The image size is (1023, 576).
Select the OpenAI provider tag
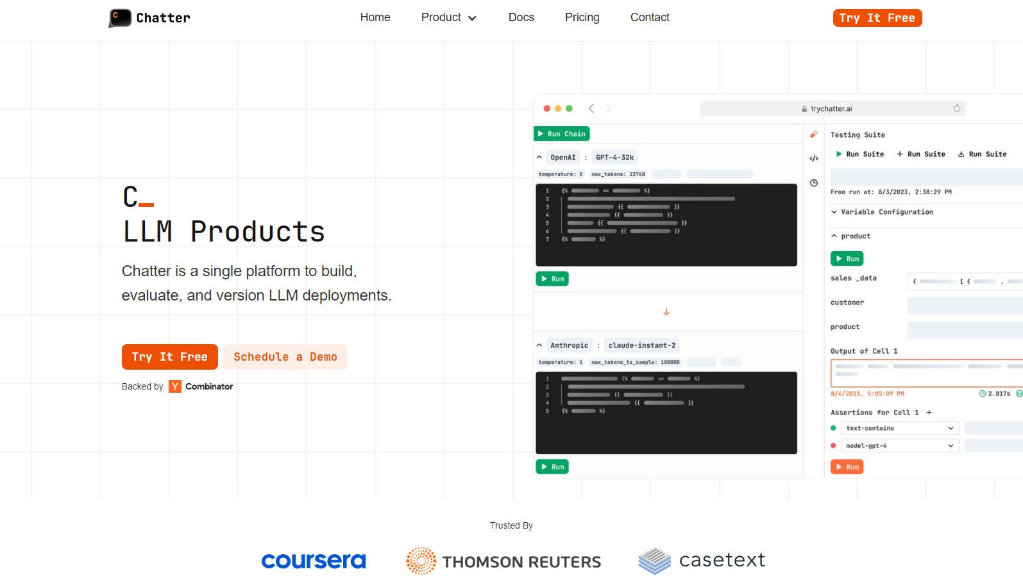[x=563, y=158]
